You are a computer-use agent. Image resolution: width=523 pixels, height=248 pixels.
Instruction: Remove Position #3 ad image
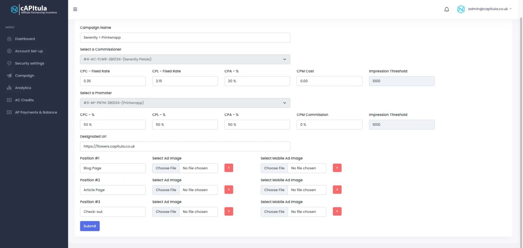click(229, 211)
